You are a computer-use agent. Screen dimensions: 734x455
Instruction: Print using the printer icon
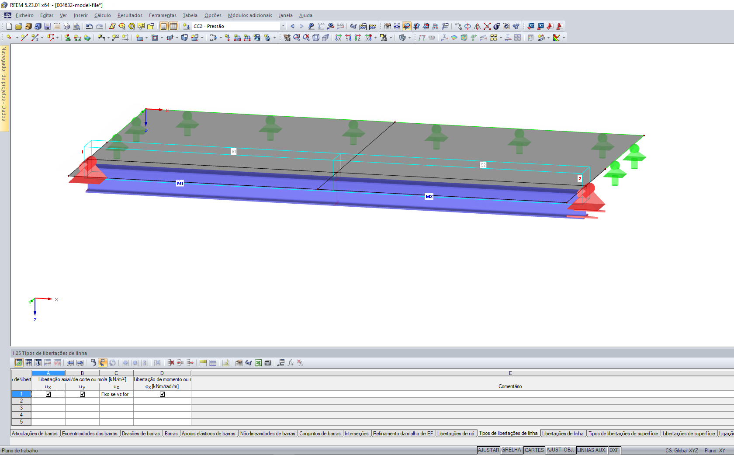67,26
